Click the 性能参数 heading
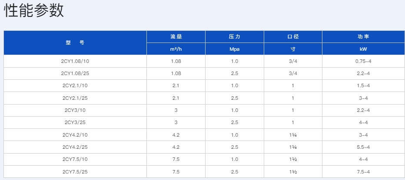405x180 pixels. 34,11
